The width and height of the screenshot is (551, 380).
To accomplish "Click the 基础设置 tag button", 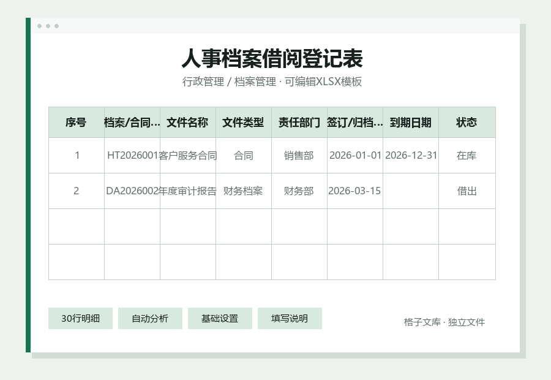I will point(220,319).
